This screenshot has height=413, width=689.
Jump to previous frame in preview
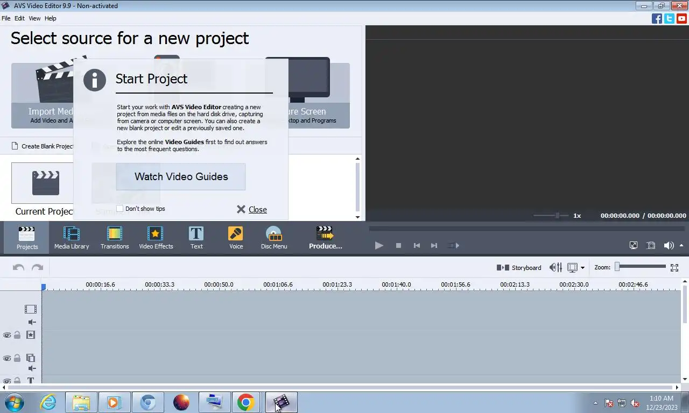417,245
